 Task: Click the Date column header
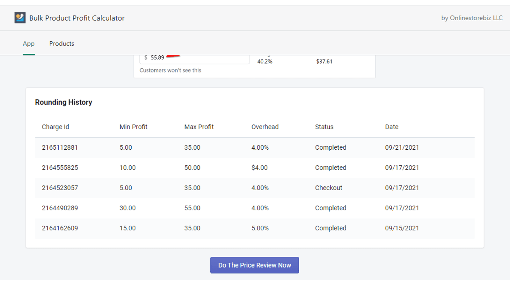(391, 127)
